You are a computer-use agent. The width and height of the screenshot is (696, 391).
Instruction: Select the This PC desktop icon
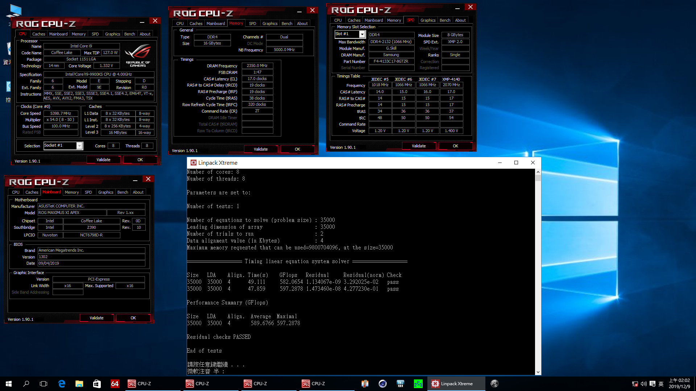coord(14,11)
